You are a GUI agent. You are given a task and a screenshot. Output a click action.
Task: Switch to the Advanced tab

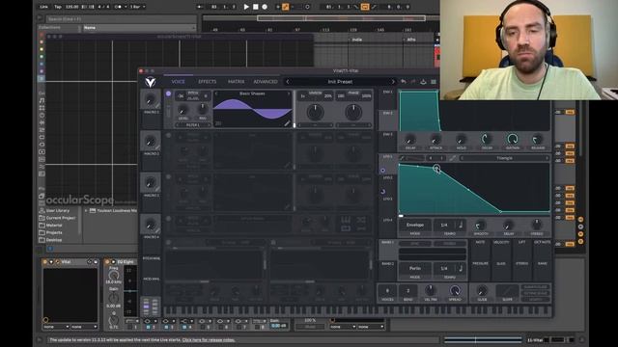point(266,82)
